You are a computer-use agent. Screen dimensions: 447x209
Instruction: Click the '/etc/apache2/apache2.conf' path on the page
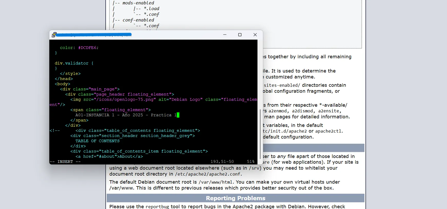[208, 174]
